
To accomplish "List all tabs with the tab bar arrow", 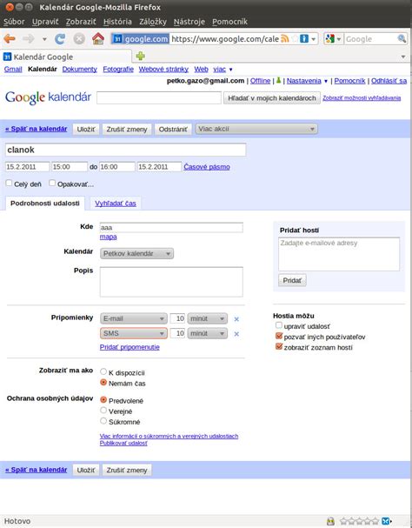I will click(403, 57).
